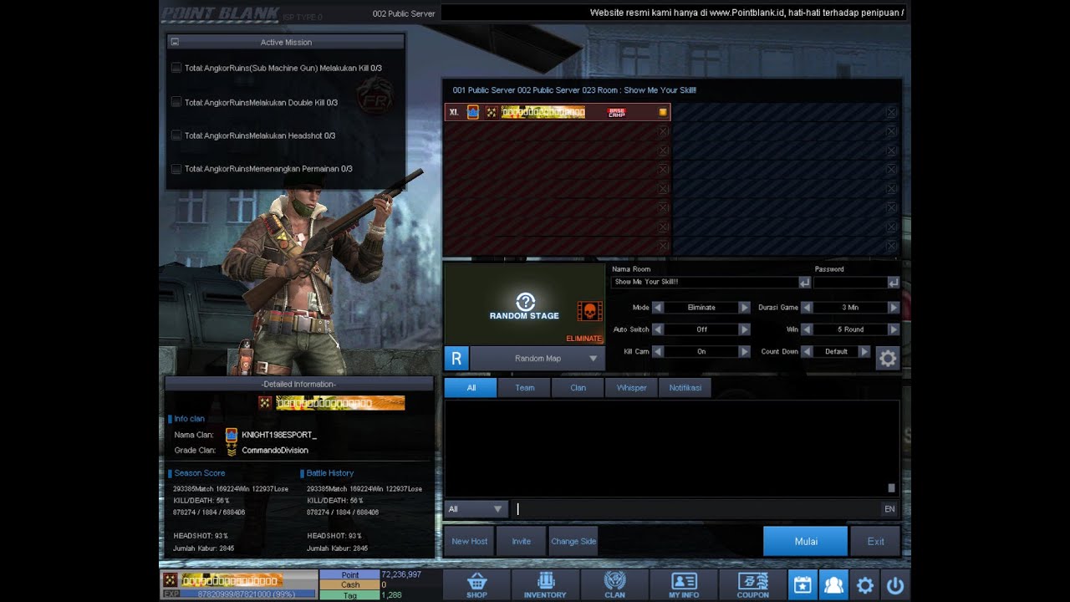Open the Inventory
Image resolution: width=1070 pixels, height=602 pixels.
coord(545,584)
